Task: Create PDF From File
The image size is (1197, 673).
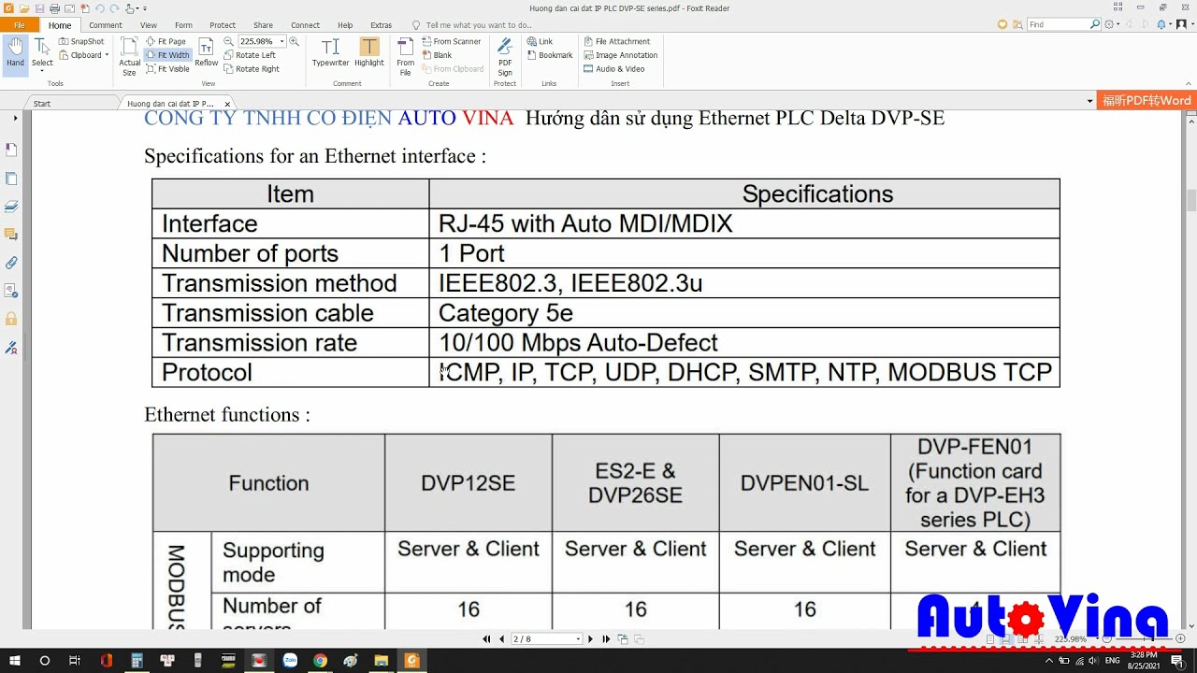Action: tap(405, 57)
